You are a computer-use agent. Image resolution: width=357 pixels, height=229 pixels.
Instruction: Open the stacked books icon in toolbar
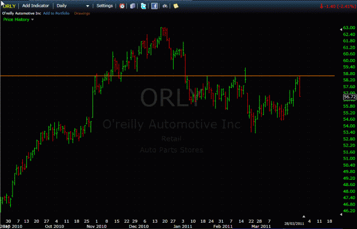pyautogui.click(x=133, y=6)
